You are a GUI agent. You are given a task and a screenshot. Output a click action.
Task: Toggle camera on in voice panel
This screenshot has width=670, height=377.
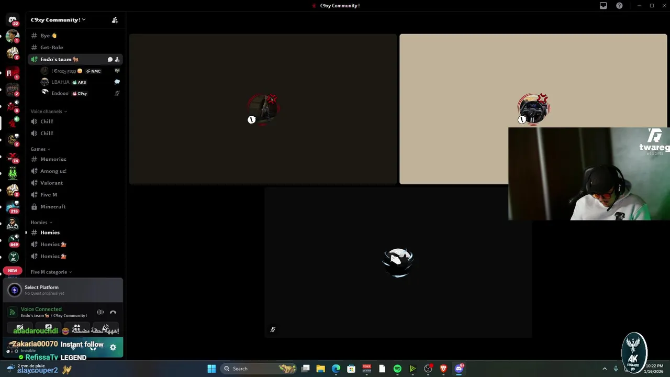click(20, 329)
